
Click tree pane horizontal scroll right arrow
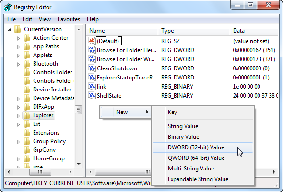tap(70, 172)
